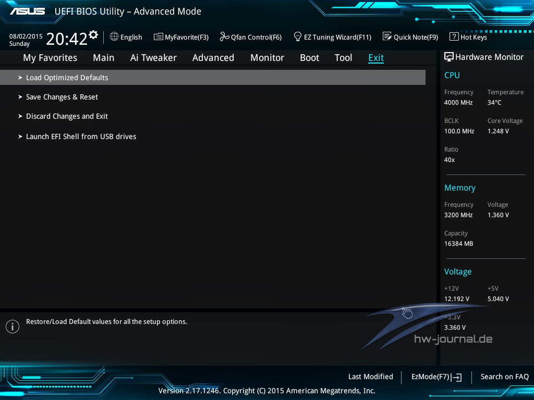Click the Quick Note notepad icon
This screenshot has width=534, height=400.
tap(387, 36)
